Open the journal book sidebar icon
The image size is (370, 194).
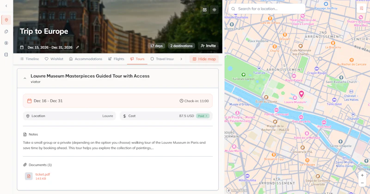6,54
